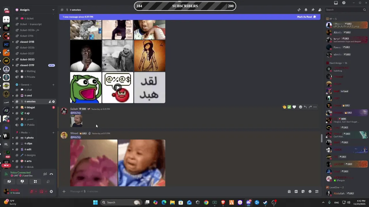
Task: Open the chat channel
Action: (35, 90)
